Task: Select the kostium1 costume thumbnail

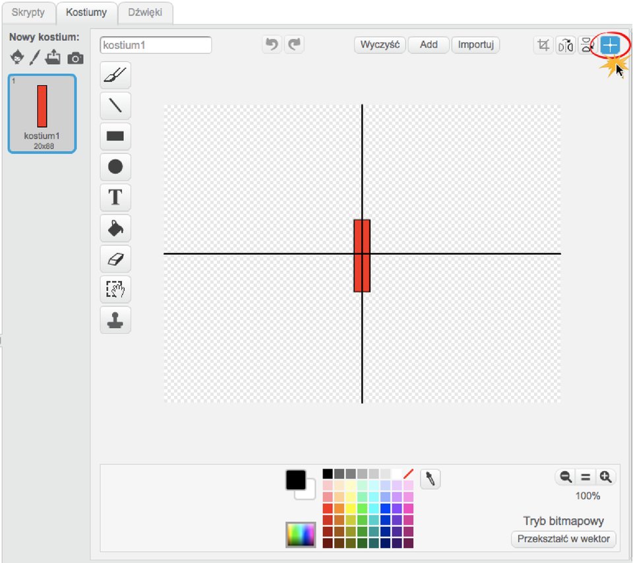Action: (42, 114)
